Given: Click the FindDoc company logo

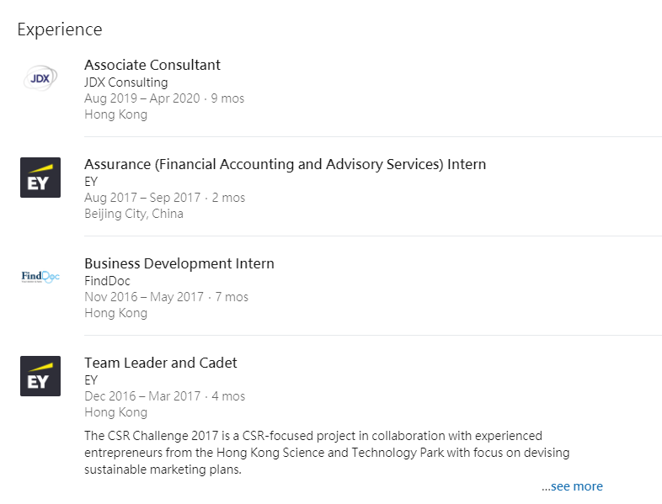Looking at the screenshot, I should (x=40, y=277).
